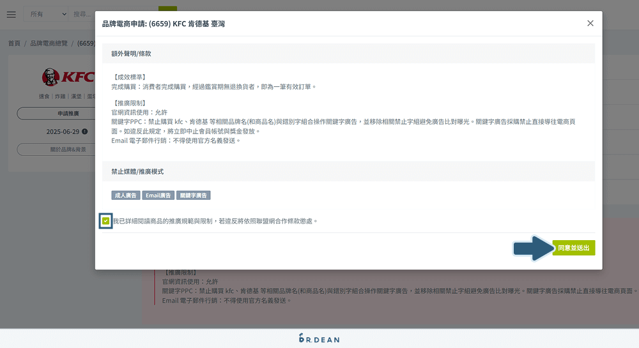
Task: Tick the agreement checkbox for promotion rules
Action: click(x=105, y=221)
